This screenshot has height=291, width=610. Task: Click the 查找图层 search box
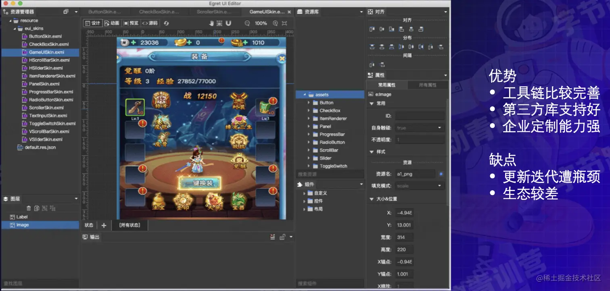coord(40,284)
